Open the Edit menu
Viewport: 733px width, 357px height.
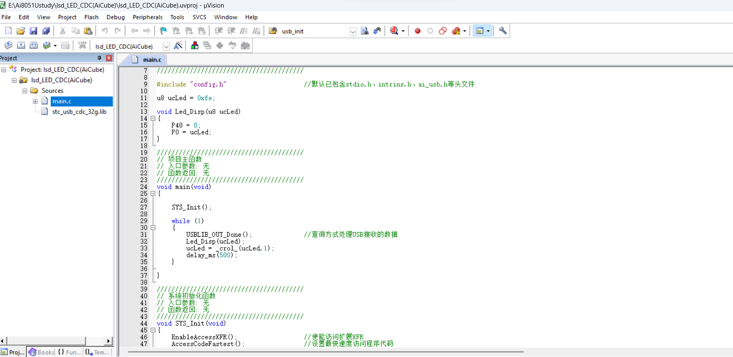tap(24, 17)
